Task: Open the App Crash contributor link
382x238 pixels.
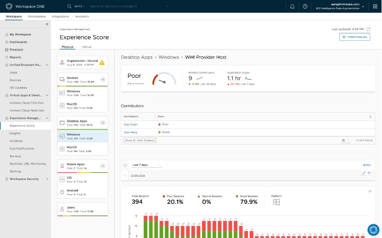Action: (130, 124)
